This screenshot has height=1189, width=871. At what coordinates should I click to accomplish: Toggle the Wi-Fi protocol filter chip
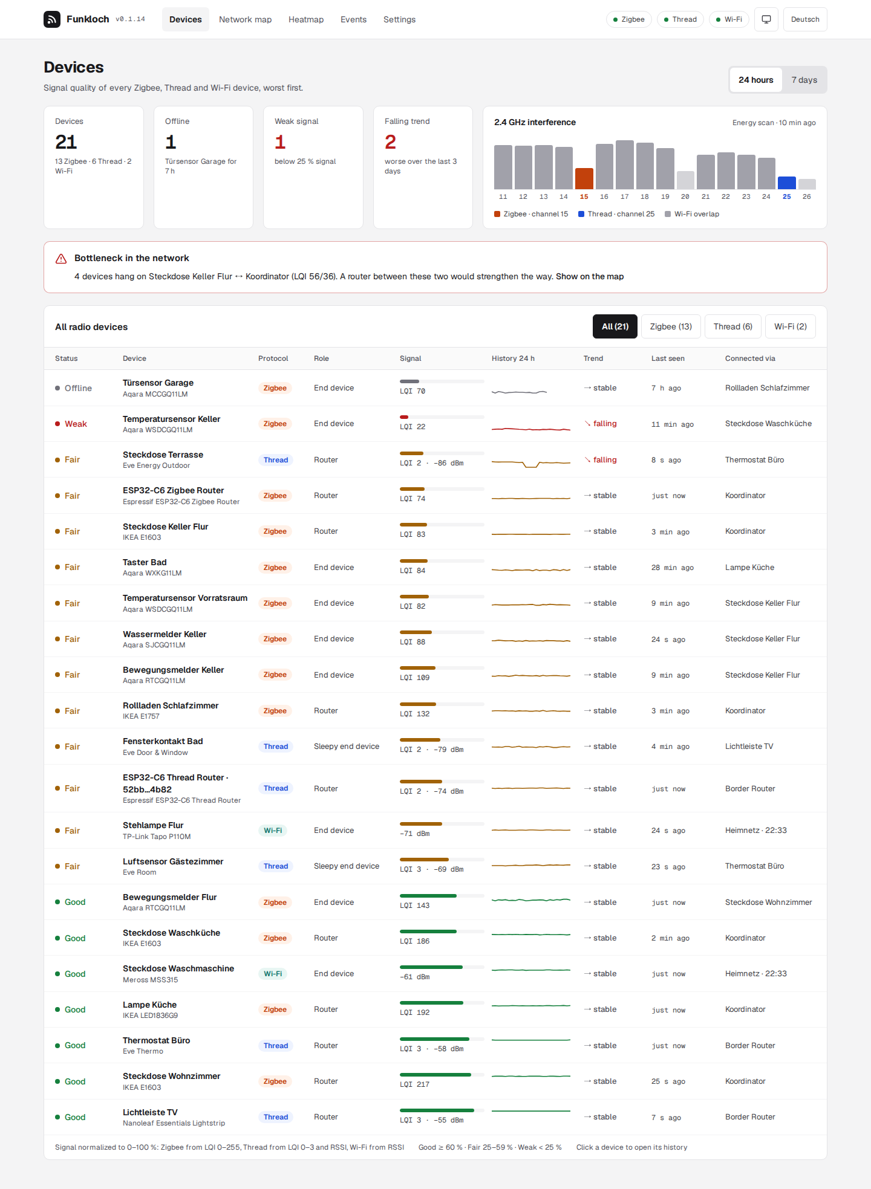(x=729, y=19)
